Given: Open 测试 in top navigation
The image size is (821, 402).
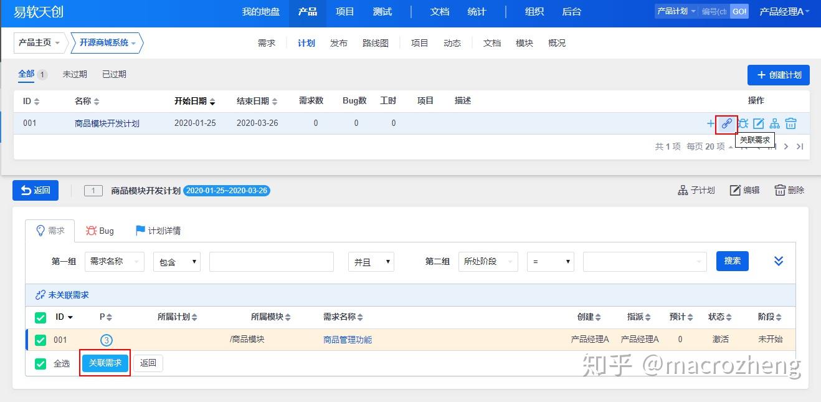Looking at the screenshot, I should (x=382, y=12).
